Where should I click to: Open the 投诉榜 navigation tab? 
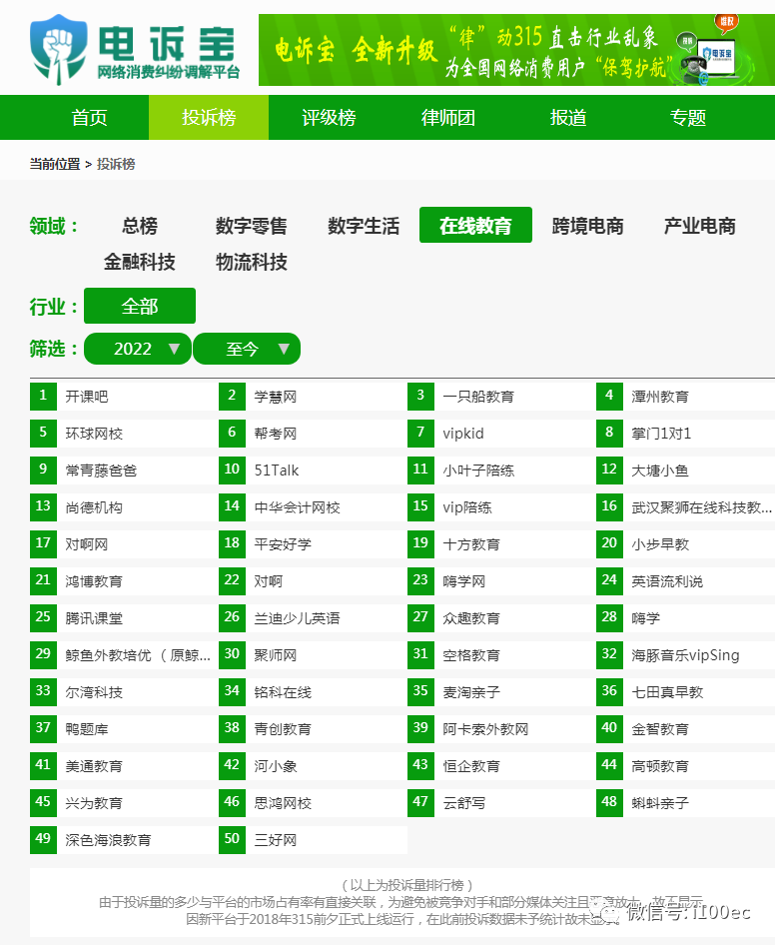[209, 118]
